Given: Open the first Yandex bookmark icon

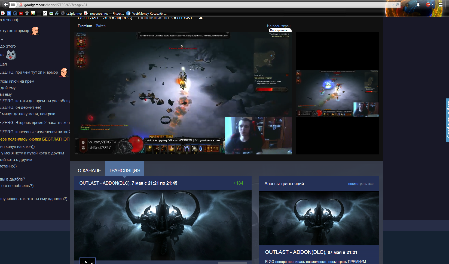Looking at the screenshot, I should 3,13.
